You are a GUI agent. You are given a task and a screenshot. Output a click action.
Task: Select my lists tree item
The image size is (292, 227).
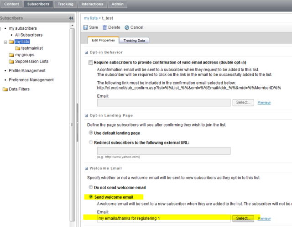(x=22, y=42)
